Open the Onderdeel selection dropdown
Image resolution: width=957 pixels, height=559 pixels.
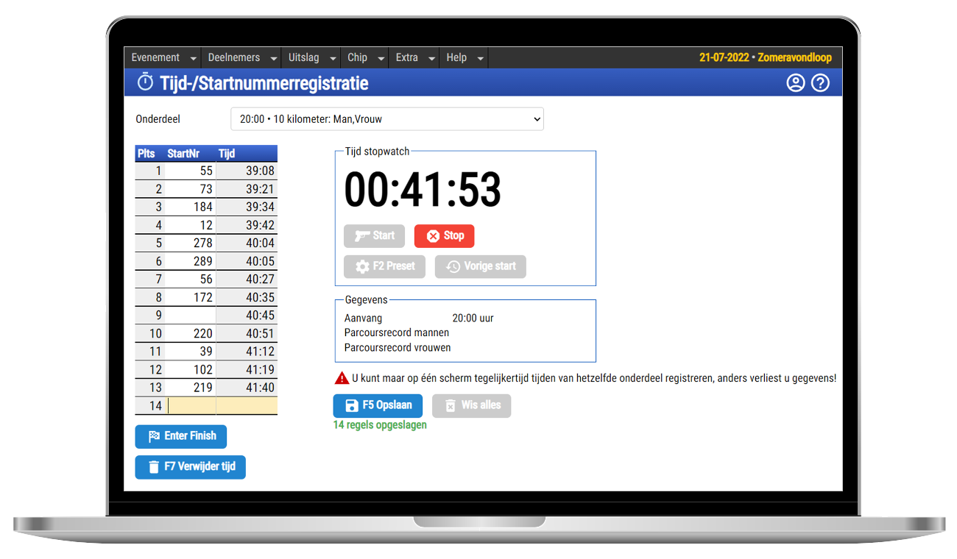click(x=387, y=119)
